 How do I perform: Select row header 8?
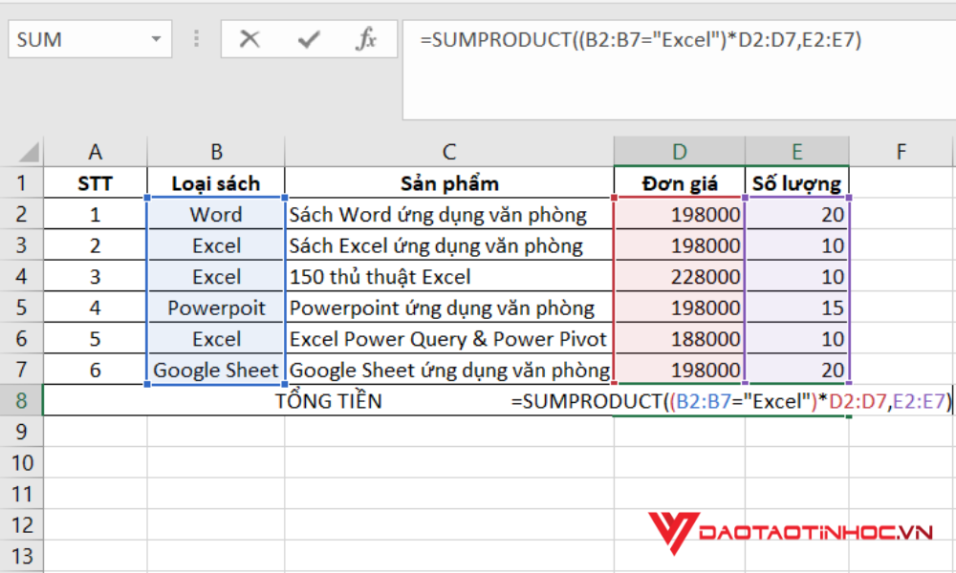[x=23, y=400]
